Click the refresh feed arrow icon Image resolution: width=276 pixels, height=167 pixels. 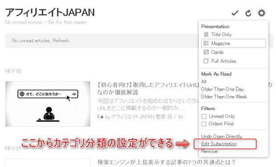248,13
